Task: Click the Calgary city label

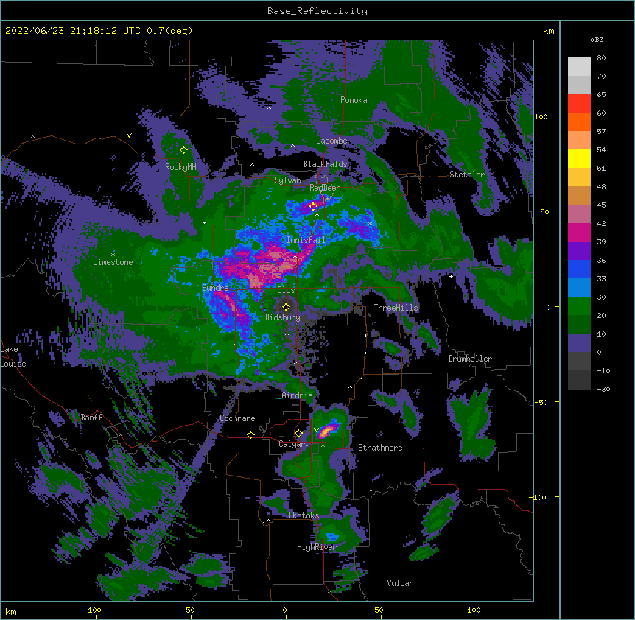Action: point(294,444)
